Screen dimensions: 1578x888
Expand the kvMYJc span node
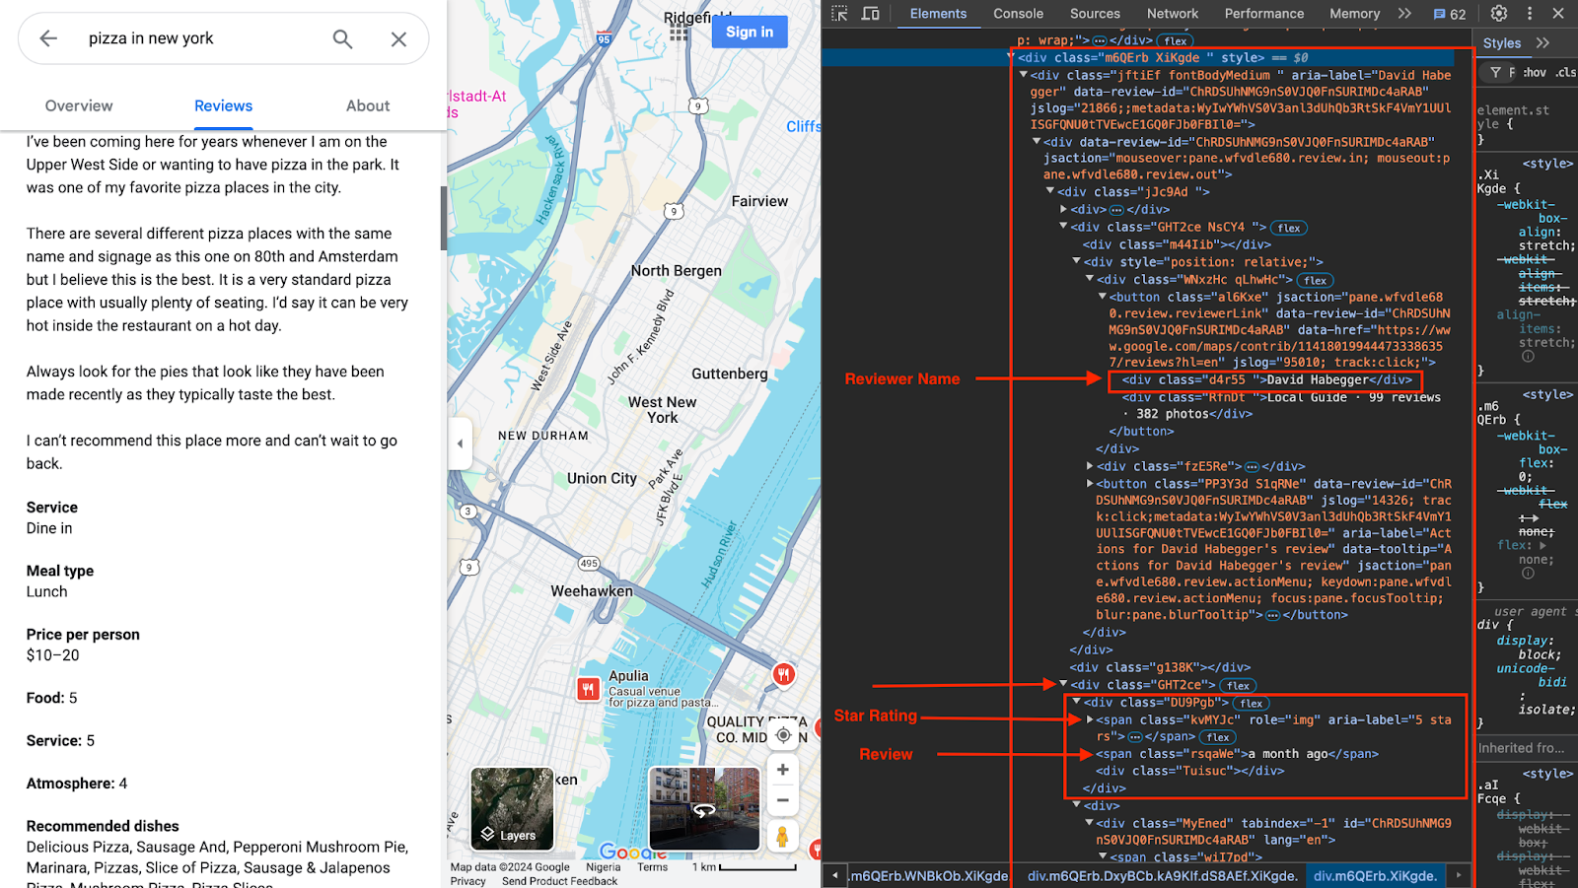coord(1090,719)
